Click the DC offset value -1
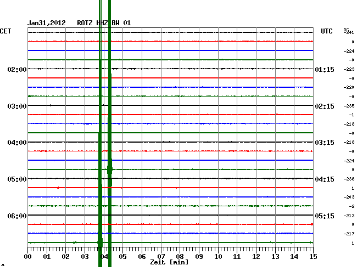This screenshot has height=271, width=357. pyautogui.click(x=352, y=115)
